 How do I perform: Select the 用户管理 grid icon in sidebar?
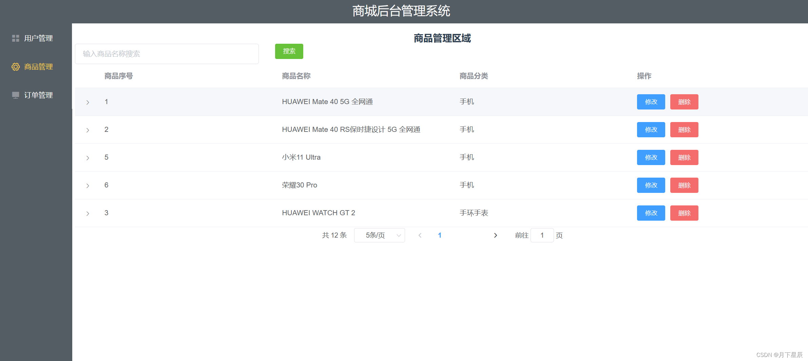point(15,38)
